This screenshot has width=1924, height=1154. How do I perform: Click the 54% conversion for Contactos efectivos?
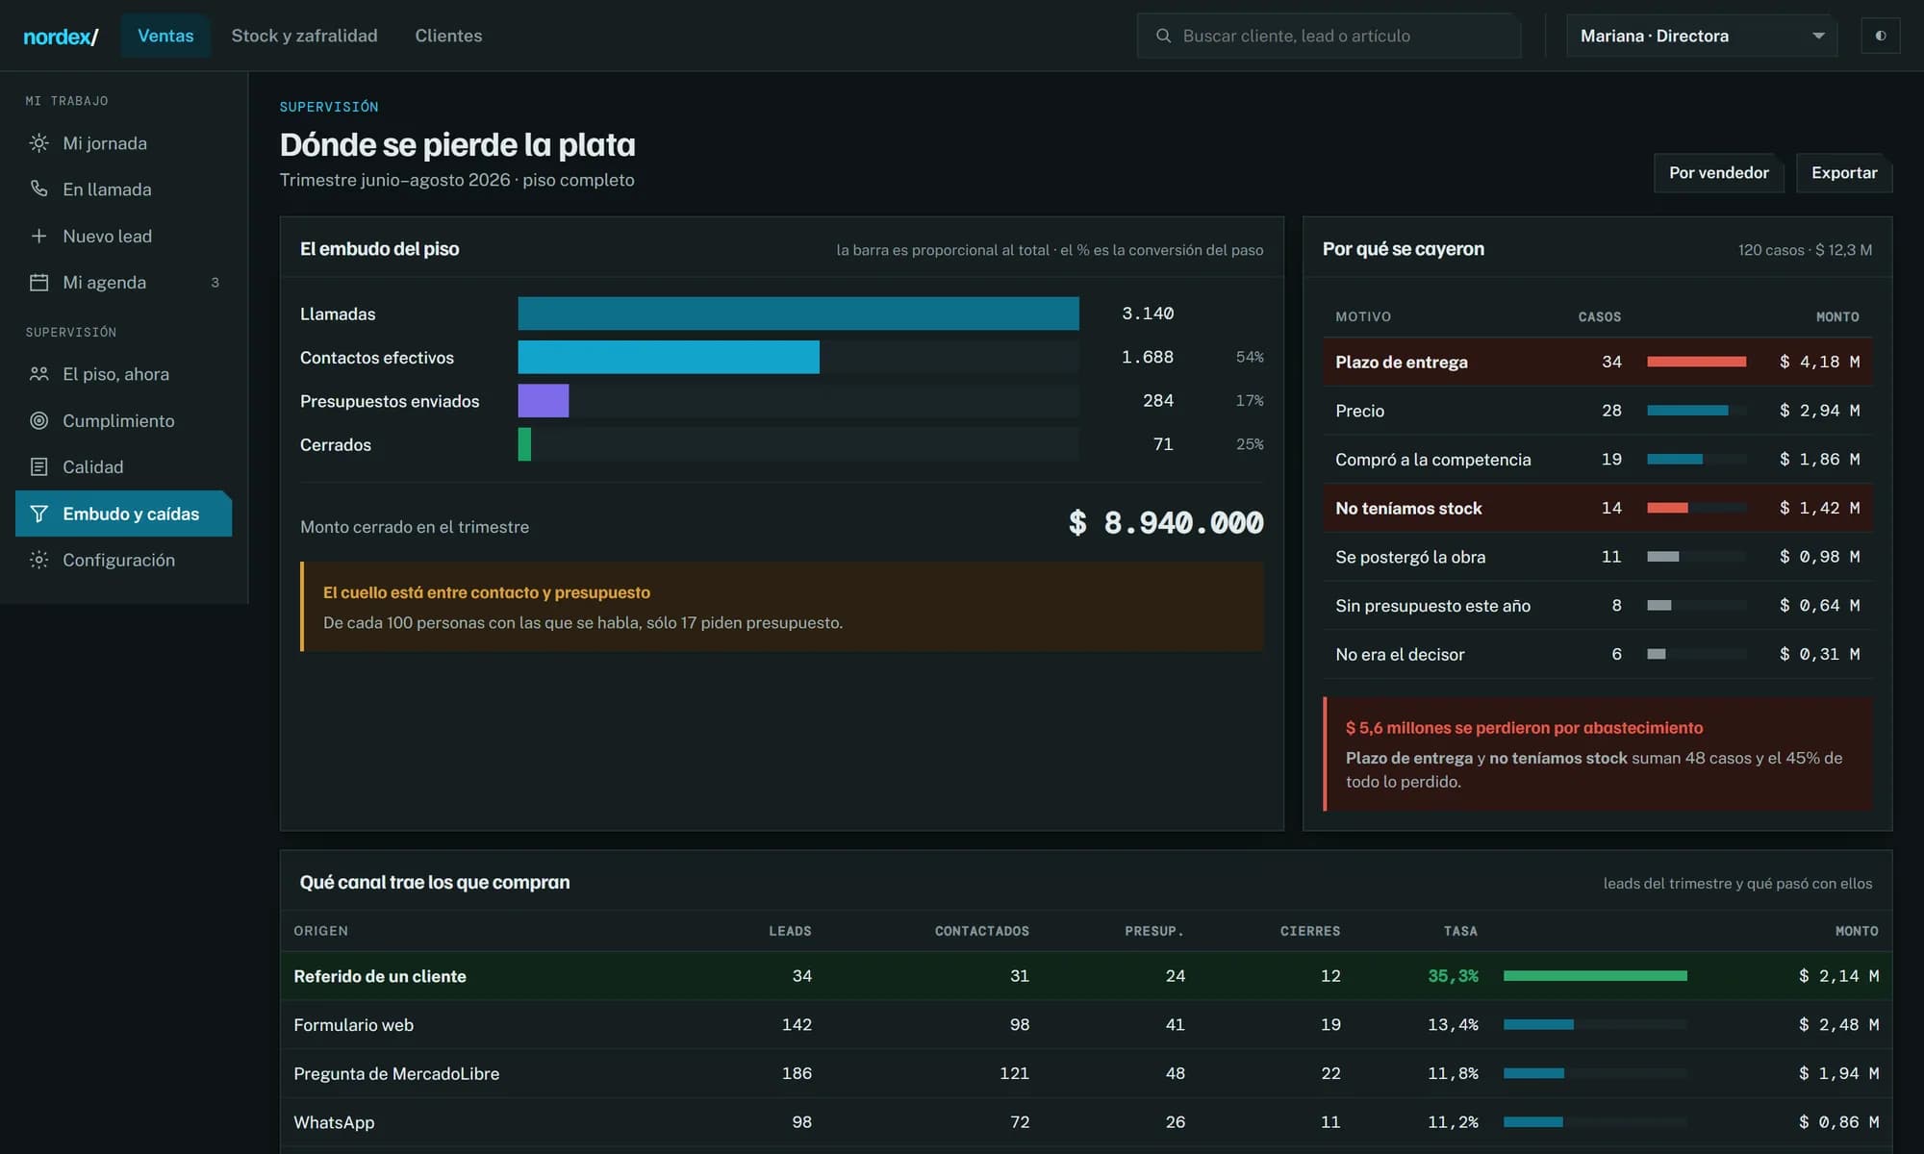(x=1250, y=357)
